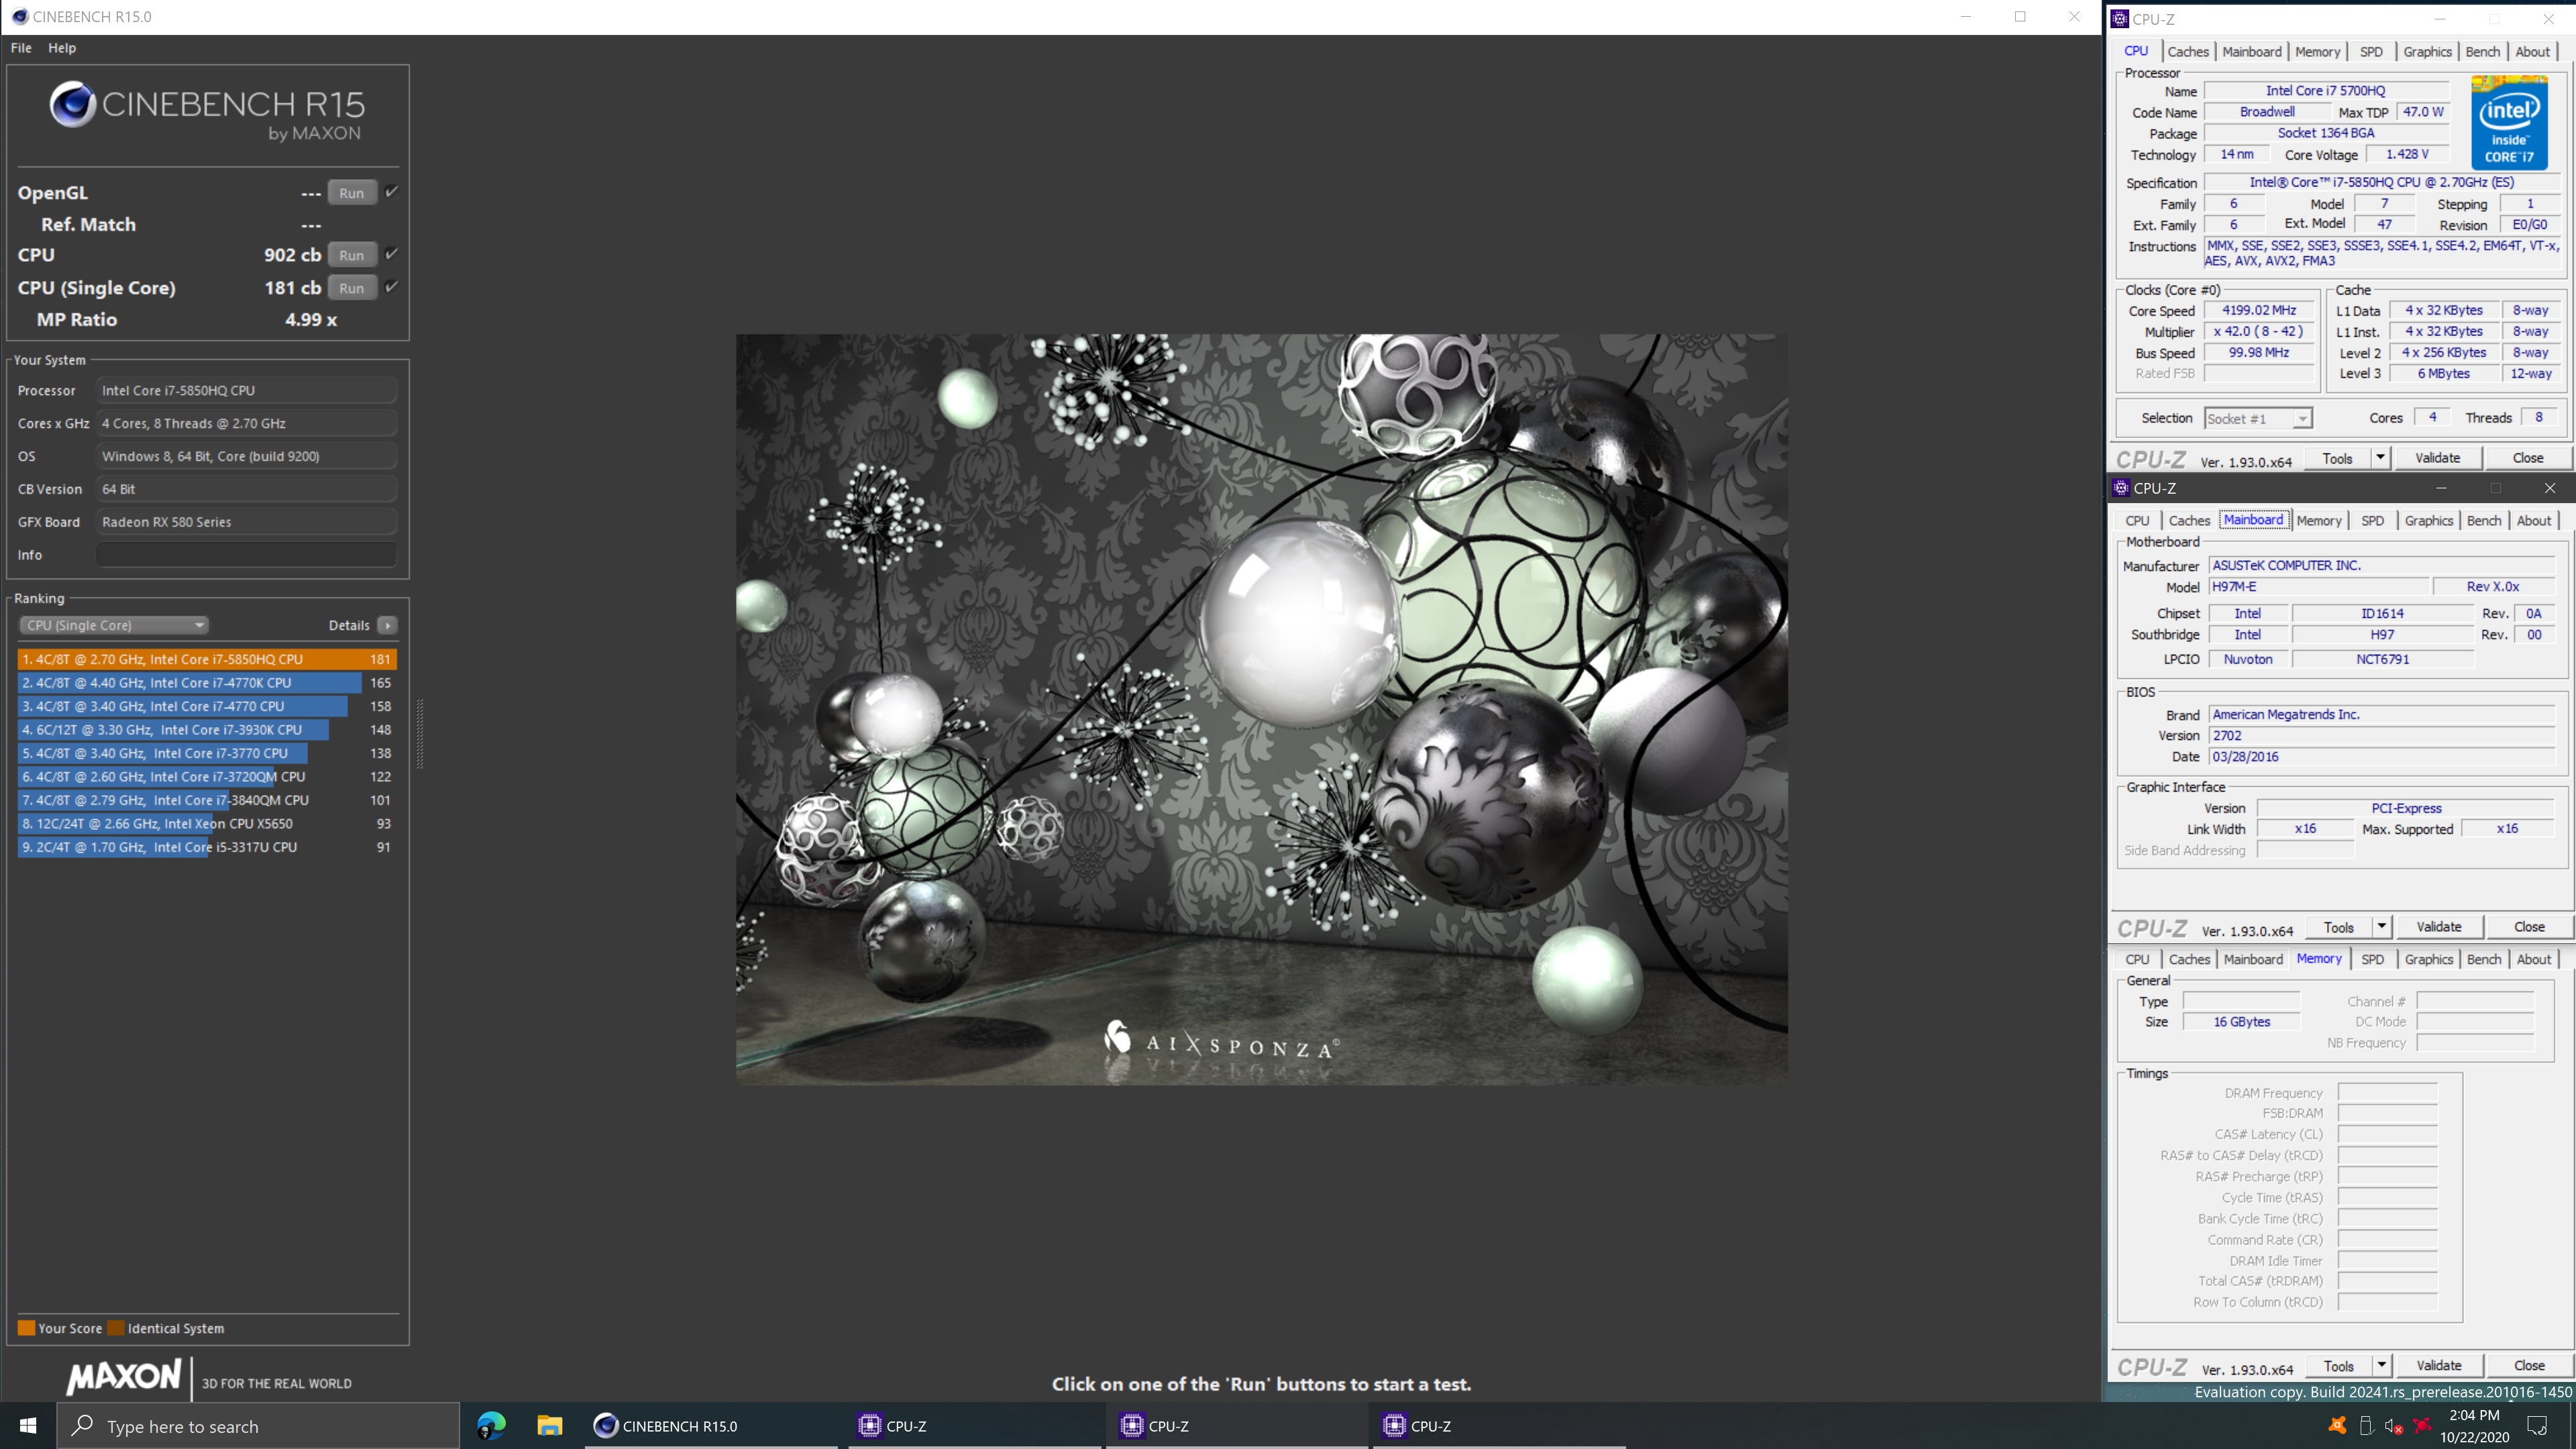Open Caches tab in top CPU-Z window

(2188, 52)
